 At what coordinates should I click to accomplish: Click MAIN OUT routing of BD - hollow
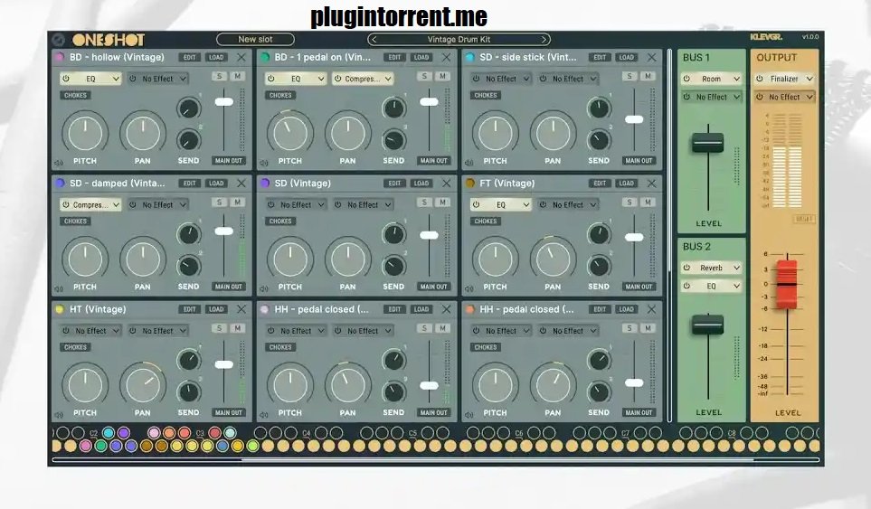229,161
